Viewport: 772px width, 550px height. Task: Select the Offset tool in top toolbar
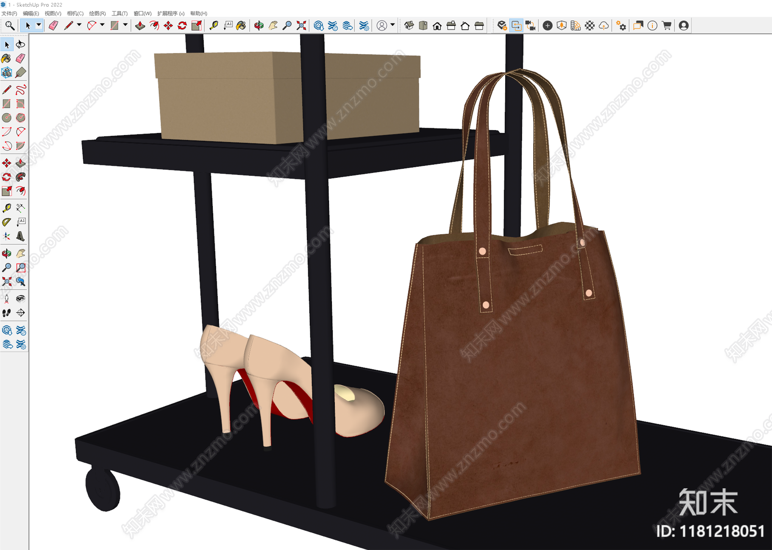154,26
